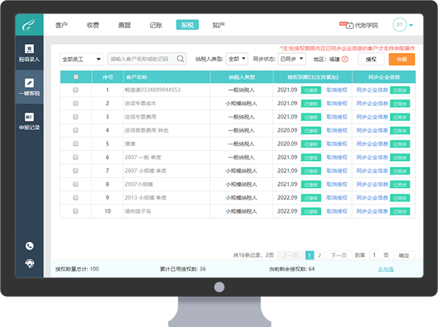Toggle the select-all header checkbox
Image resolution: width=438 pixels, height=327 pixels.
pyautogui.click(x=76, y=77)
